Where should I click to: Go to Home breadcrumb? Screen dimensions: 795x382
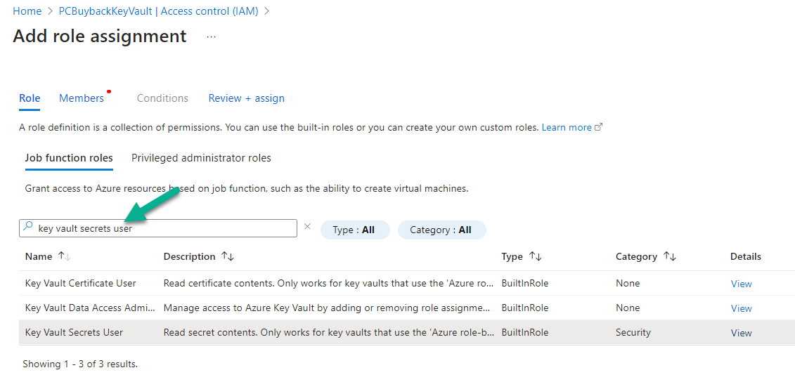27,11
